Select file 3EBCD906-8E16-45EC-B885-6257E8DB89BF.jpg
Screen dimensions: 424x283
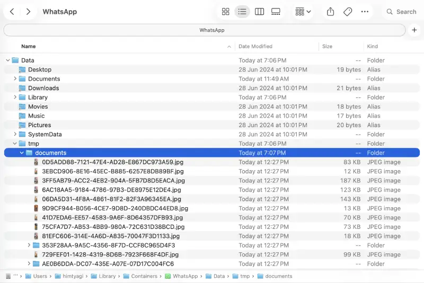coord(113,171)
